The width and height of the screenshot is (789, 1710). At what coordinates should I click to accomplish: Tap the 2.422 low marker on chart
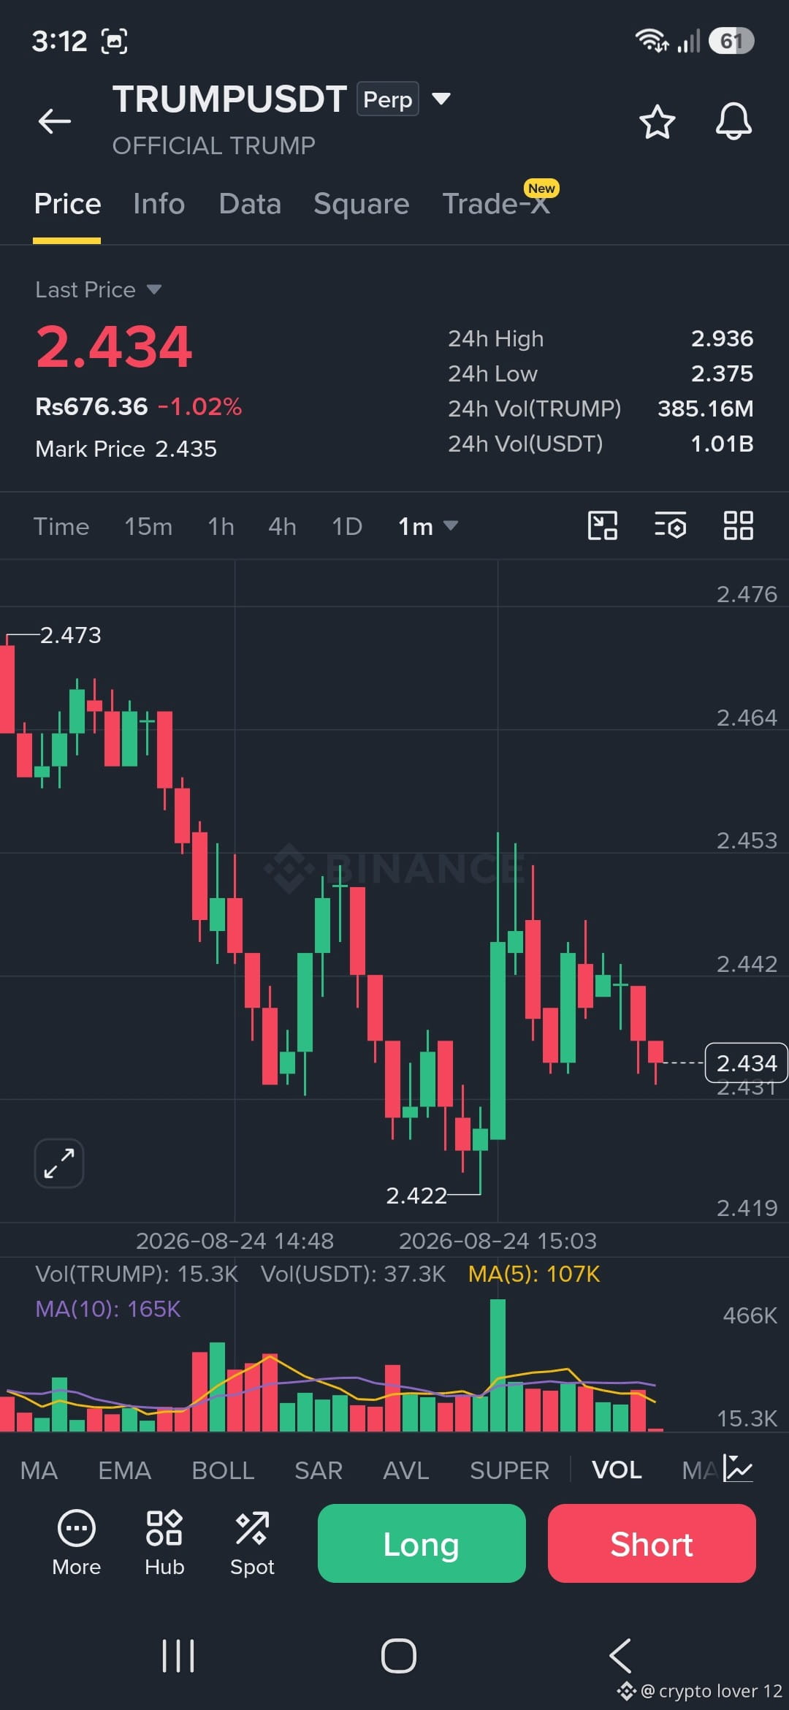[x=416, y=1196]
